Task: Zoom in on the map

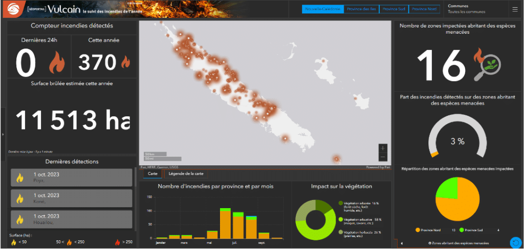Action: [x=383, y=148]
